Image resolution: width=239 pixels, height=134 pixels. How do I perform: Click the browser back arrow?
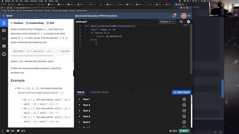pos(2,7)
